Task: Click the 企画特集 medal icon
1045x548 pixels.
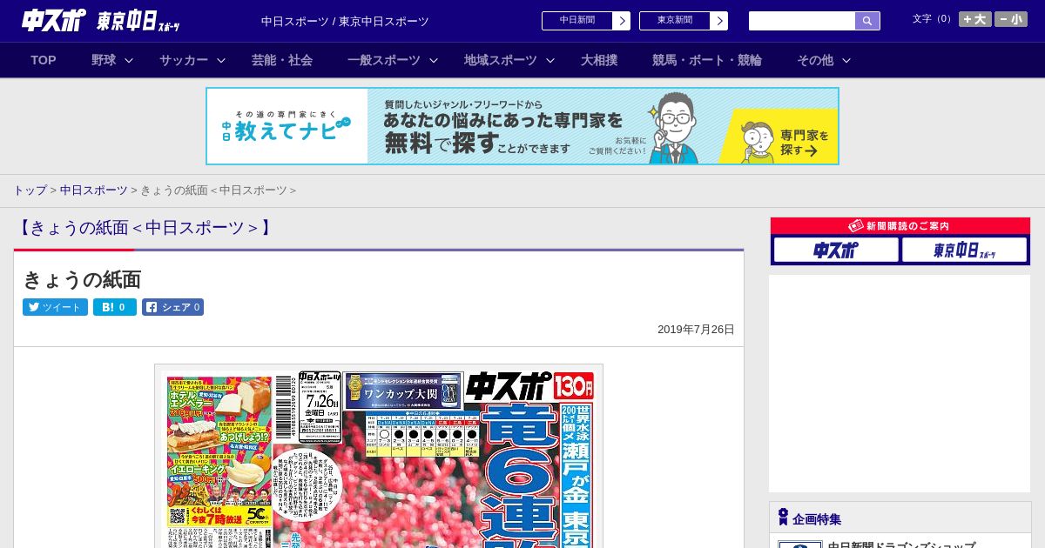Action: point(783,518)
